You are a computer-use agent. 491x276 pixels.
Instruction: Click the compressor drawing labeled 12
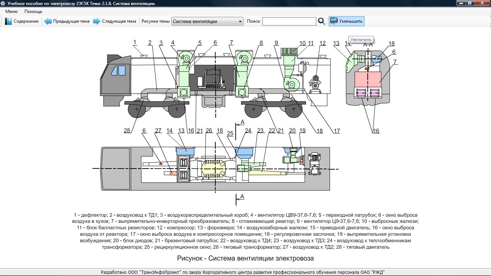315,83
